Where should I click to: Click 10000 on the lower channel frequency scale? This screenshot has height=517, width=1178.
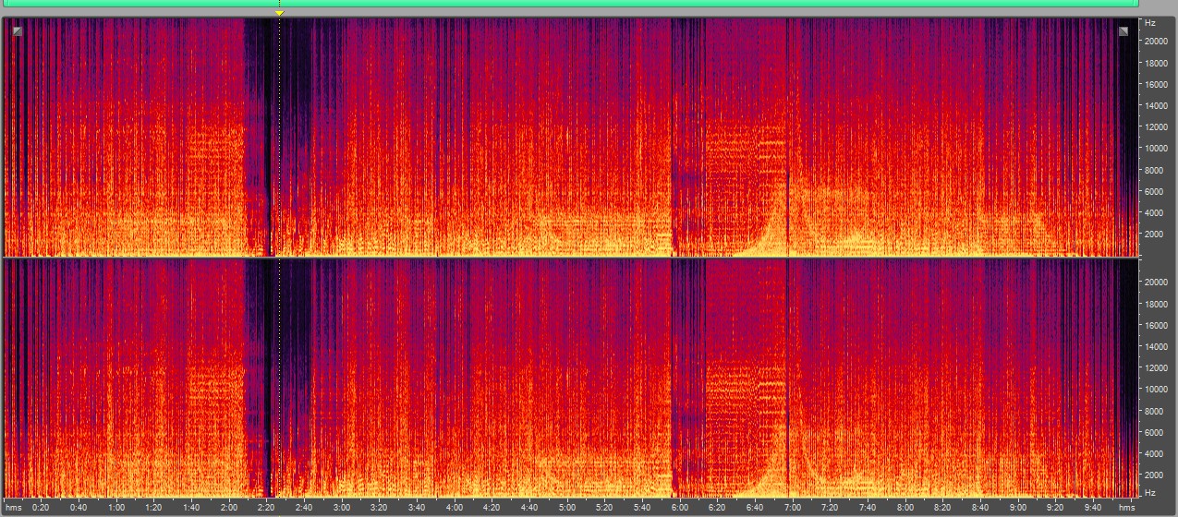pos(1158,389)
